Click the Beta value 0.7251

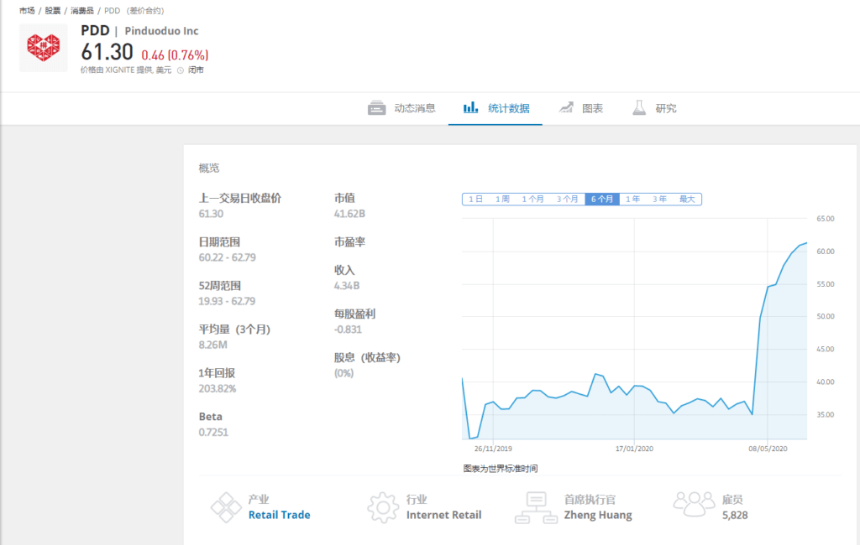pyautogui.click(x=213, y=432)
